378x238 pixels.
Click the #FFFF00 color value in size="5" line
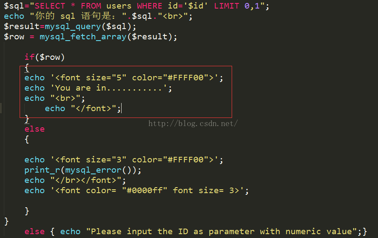pyautogui.click(x=186, y=78)
